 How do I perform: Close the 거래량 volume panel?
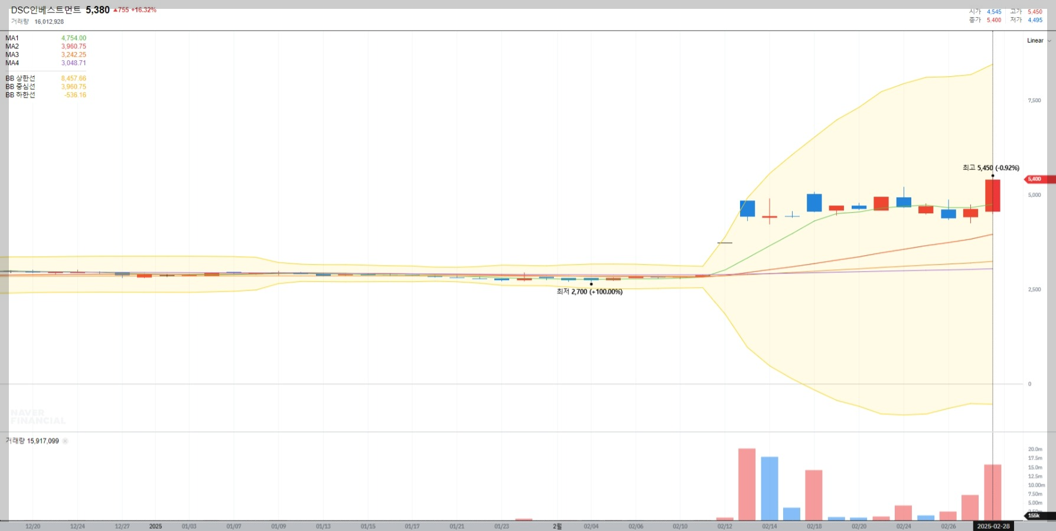tap(66, 441)
